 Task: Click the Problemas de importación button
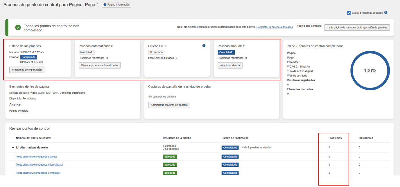[27, 70]
